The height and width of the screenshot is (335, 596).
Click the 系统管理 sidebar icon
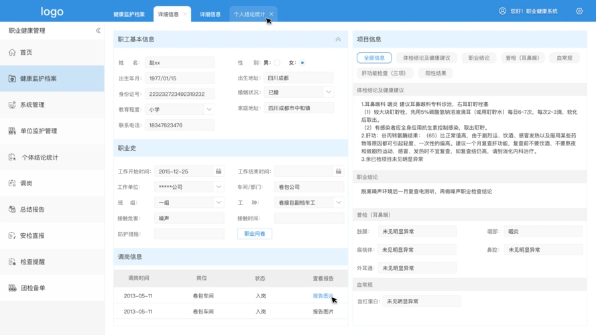(x=12, y=105)
